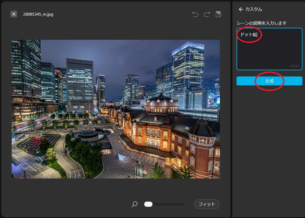
Task: Close the 28085345_m.jpg image editor
Action: click(x=14, y=14)
